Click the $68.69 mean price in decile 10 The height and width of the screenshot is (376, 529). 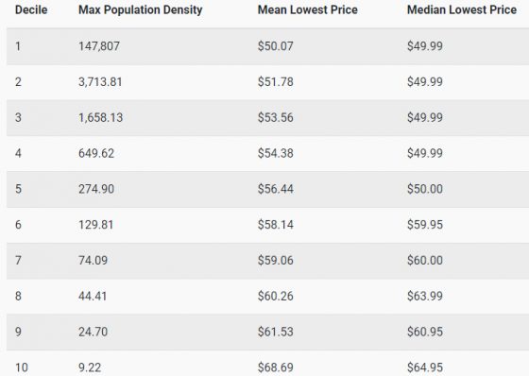(276, 367)
